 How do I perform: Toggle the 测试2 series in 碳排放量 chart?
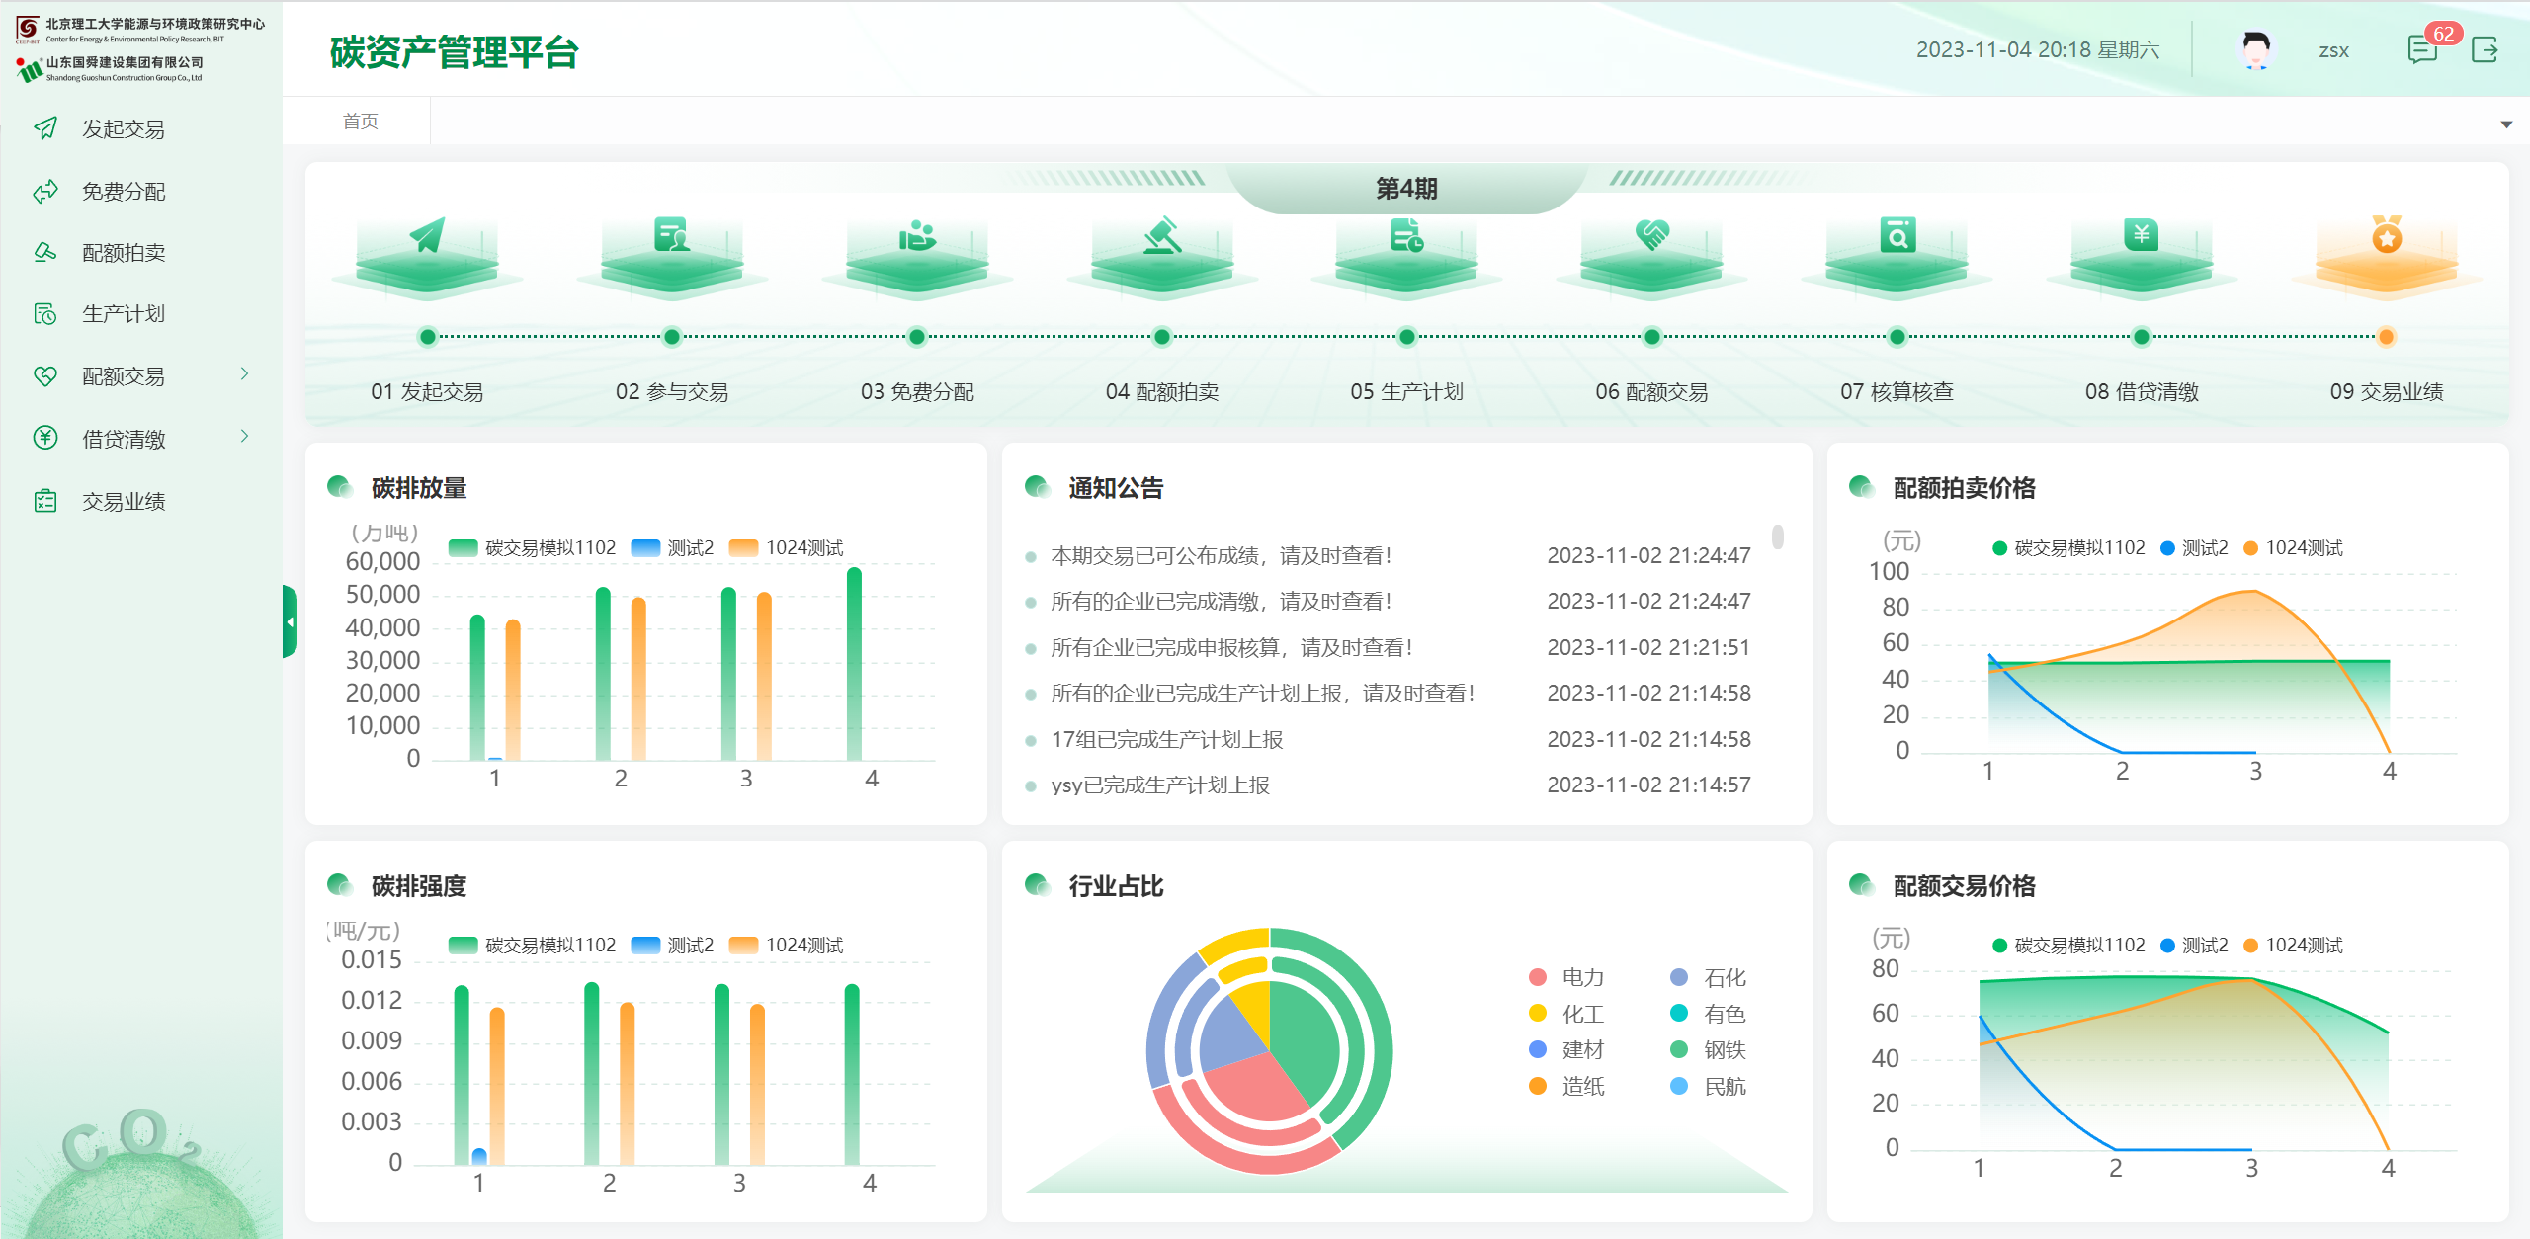tap(672, 546)
